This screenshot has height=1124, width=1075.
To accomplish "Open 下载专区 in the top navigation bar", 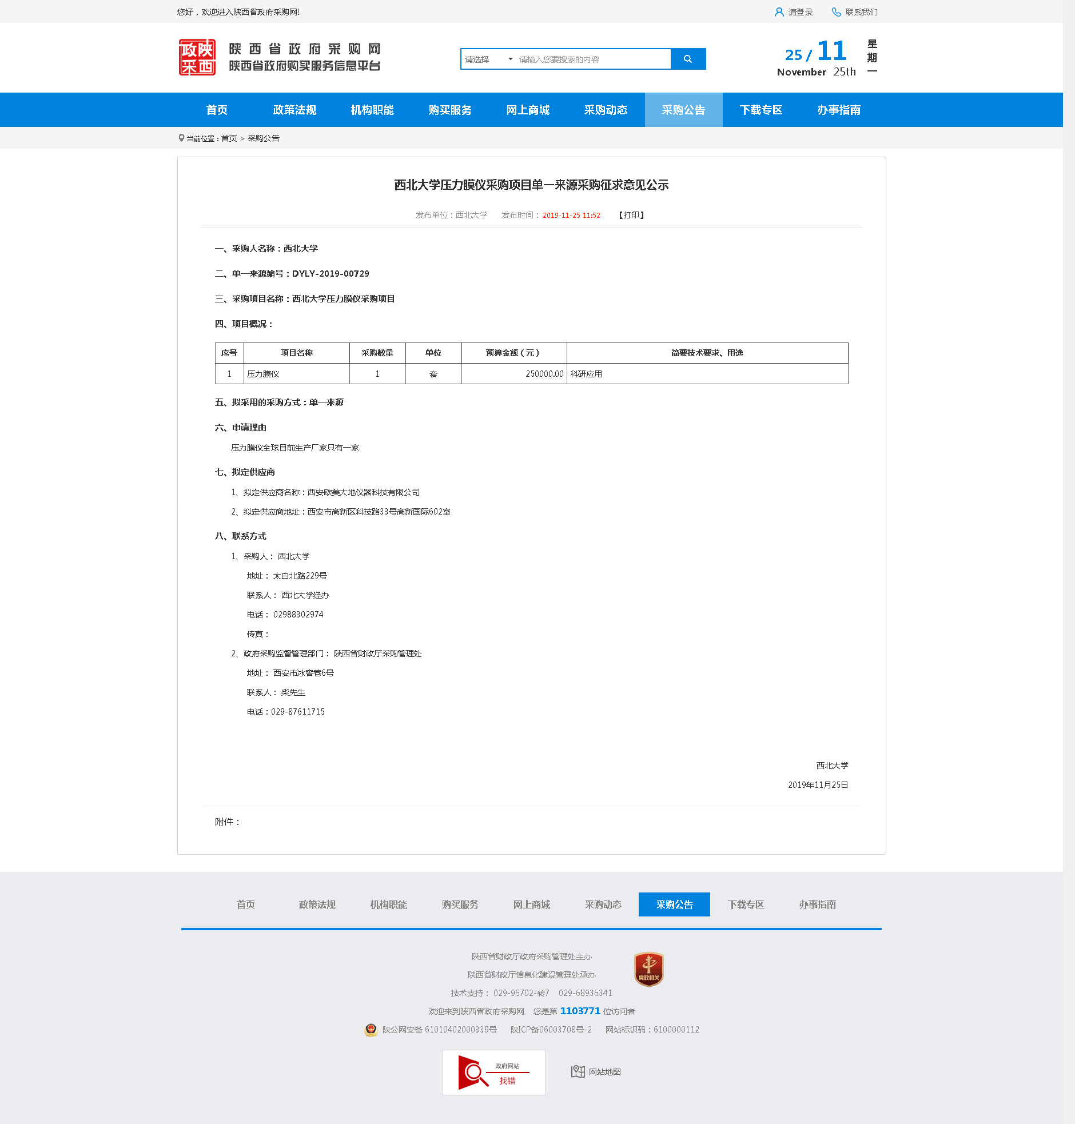I will coord(761,110).
